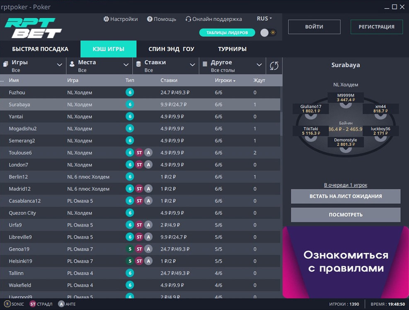Toggle the Страддл filter in the status bar
Image resolution: width=409 pixels, height=310 pixels.
point(41,304)
